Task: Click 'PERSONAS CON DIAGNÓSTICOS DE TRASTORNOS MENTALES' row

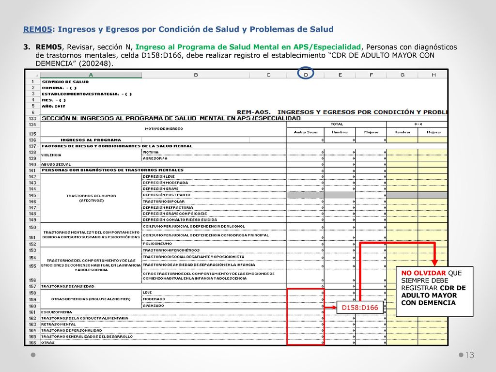Action: [x=164, y=170]
